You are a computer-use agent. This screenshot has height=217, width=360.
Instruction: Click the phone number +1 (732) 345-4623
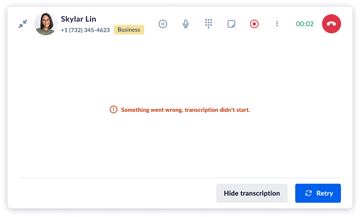coord(85,30)
